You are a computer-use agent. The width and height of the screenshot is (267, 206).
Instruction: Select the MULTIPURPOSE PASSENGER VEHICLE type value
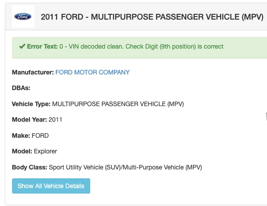pyautogui.click(x=118, y=104)
